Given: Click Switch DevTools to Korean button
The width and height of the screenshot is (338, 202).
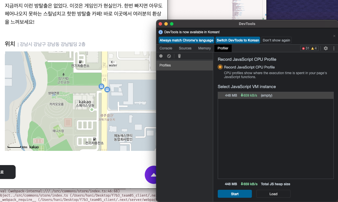Looking at the screenshot, I should [x=238, y=40].
